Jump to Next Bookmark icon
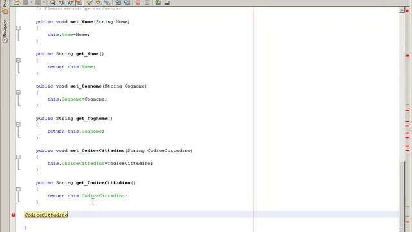The width and height of the screenshot is (412, 232). pos(98,3)
